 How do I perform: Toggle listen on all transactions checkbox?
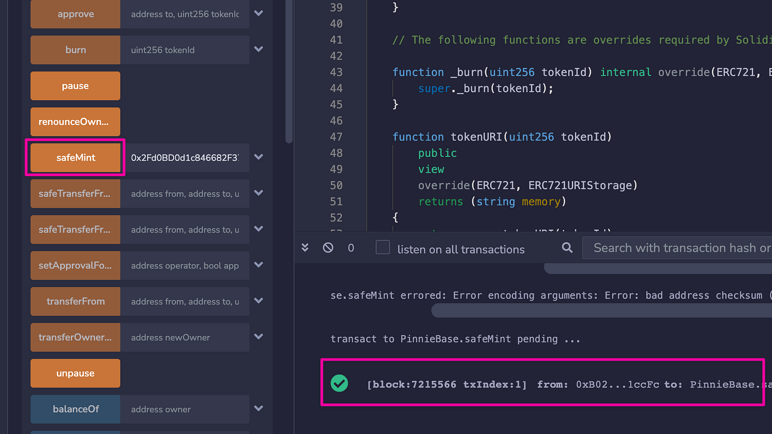(x=383, y=247)
